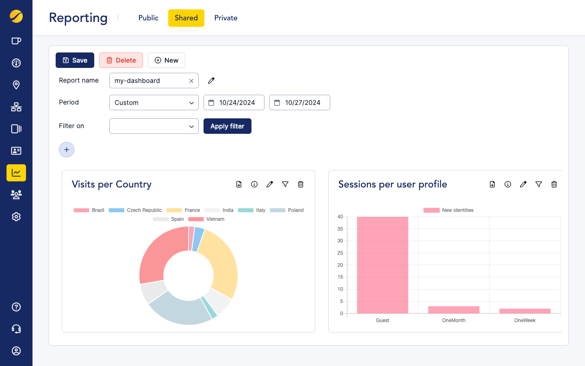Switch to the Private reports tab
This screenshot has width=585, height=366.
225,18
